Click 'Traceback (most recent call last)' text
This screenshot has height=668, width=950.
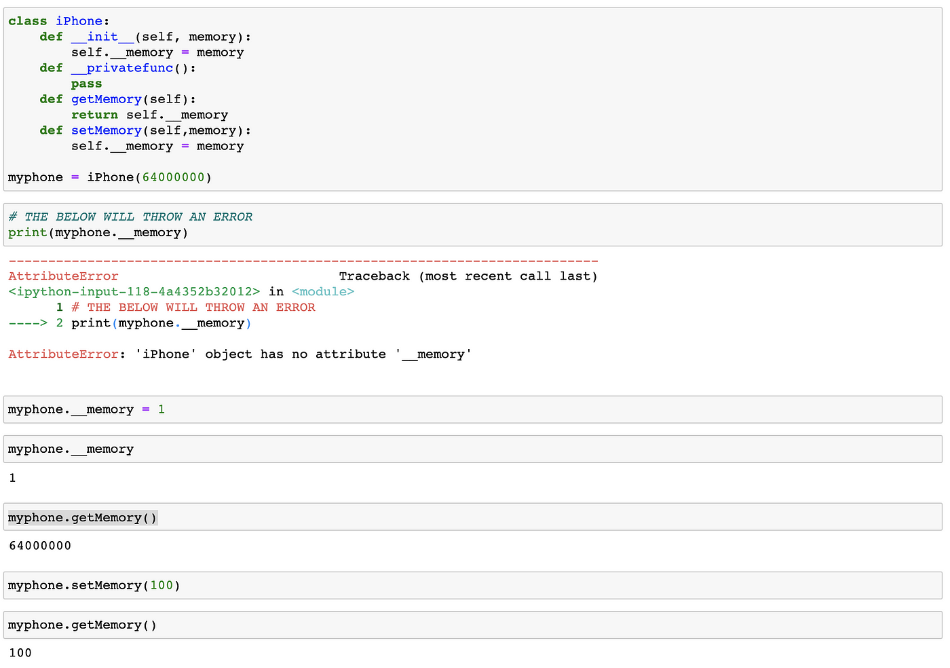[x=468, y=276]
